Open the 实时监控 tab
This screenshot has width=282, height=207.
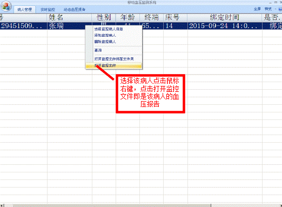pyautogui.click(x=48, y=10)
